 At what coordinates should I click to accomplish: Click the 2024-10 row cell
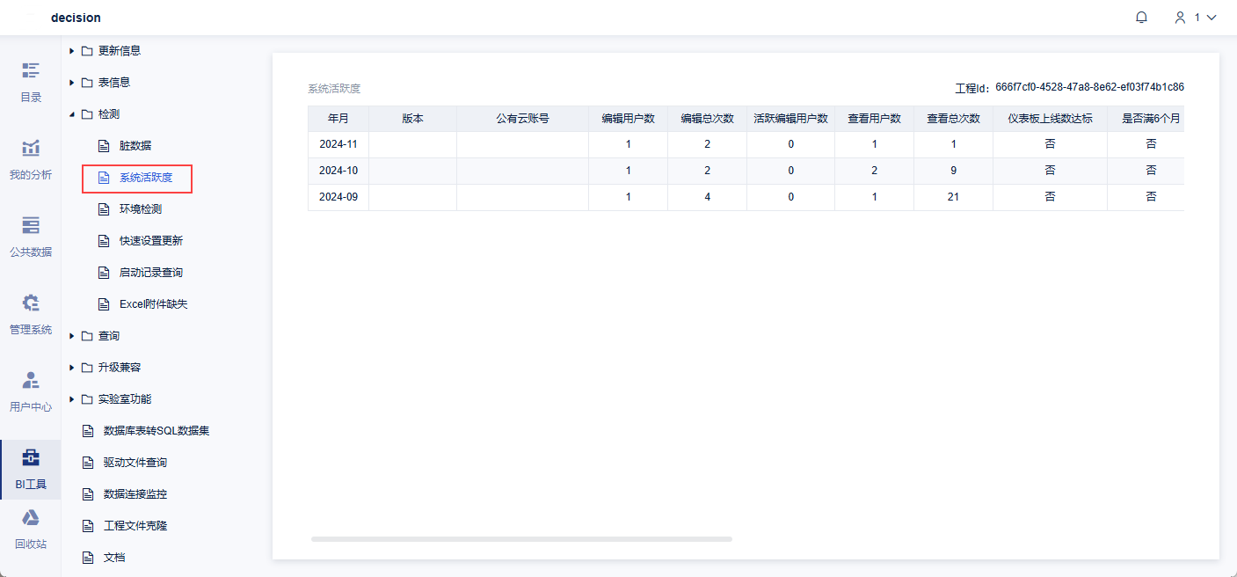[x=338, y=171]
